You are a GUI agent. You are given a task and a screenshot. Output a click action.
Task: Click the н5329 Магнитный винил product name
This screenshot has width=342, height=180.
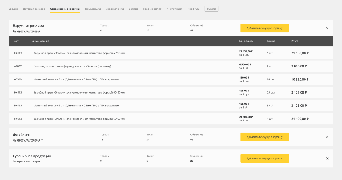[x=76, y=79]
